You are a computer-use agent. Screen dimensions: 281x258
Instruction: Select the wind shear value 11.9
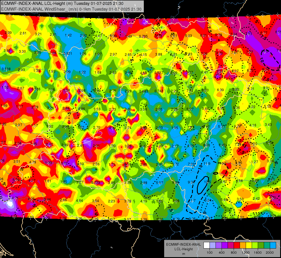pos(207,163)
